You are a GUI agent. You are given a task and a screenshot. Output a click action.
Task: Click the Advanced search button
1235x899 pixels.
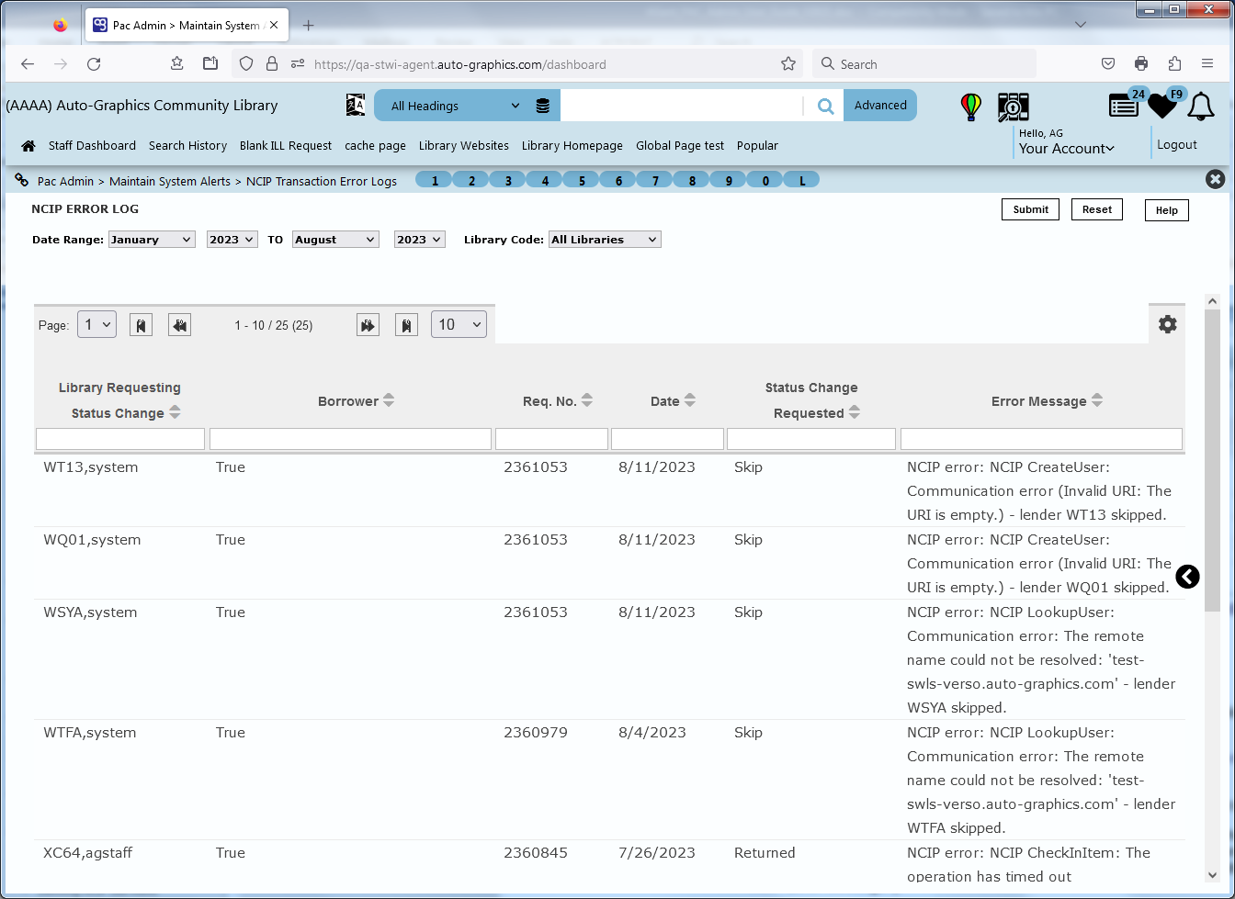click(880, 106)
